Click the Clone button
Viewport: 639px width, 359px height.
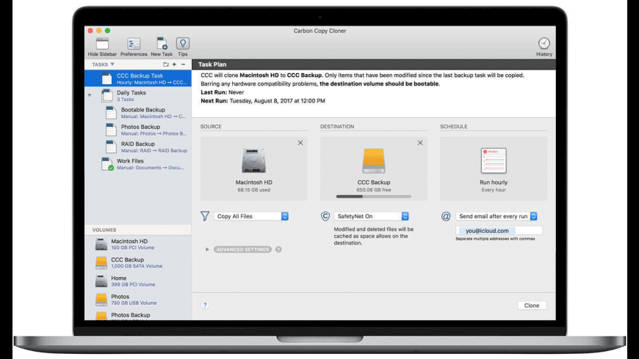click(x=532, y=306)
